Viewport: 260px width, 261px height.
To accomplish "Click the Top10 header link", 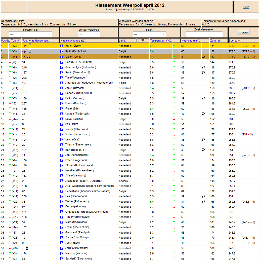I will (15, 41).
